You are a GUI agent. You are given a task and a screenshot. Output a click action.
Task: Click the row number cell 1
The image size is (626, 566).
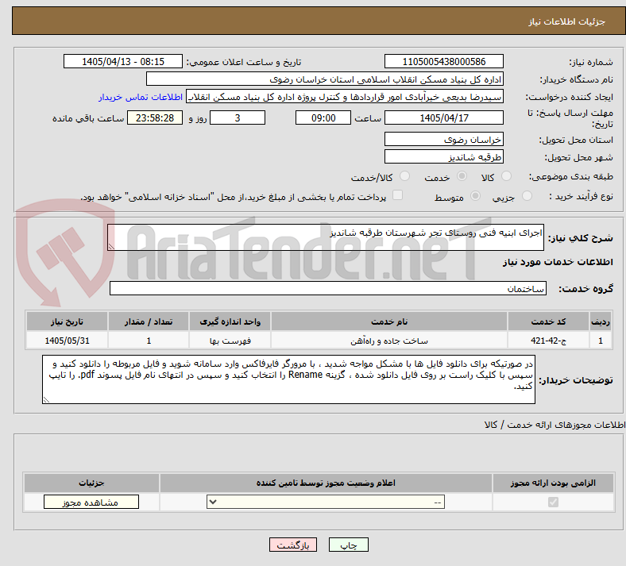[x=601, y=341]
